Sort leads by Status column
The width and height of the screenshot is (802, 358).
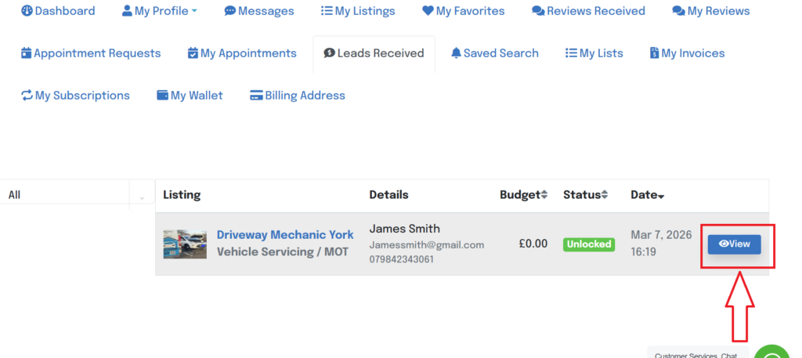[x=587, y=195]
